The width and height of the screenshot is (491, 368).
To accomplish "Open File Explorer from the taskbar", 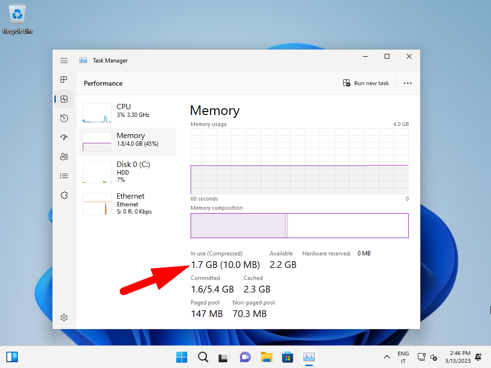I will [267, 357].
